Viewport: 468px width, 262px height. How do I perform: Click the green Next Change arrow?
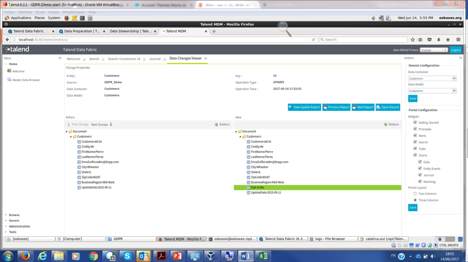click(x=111, y=124)
